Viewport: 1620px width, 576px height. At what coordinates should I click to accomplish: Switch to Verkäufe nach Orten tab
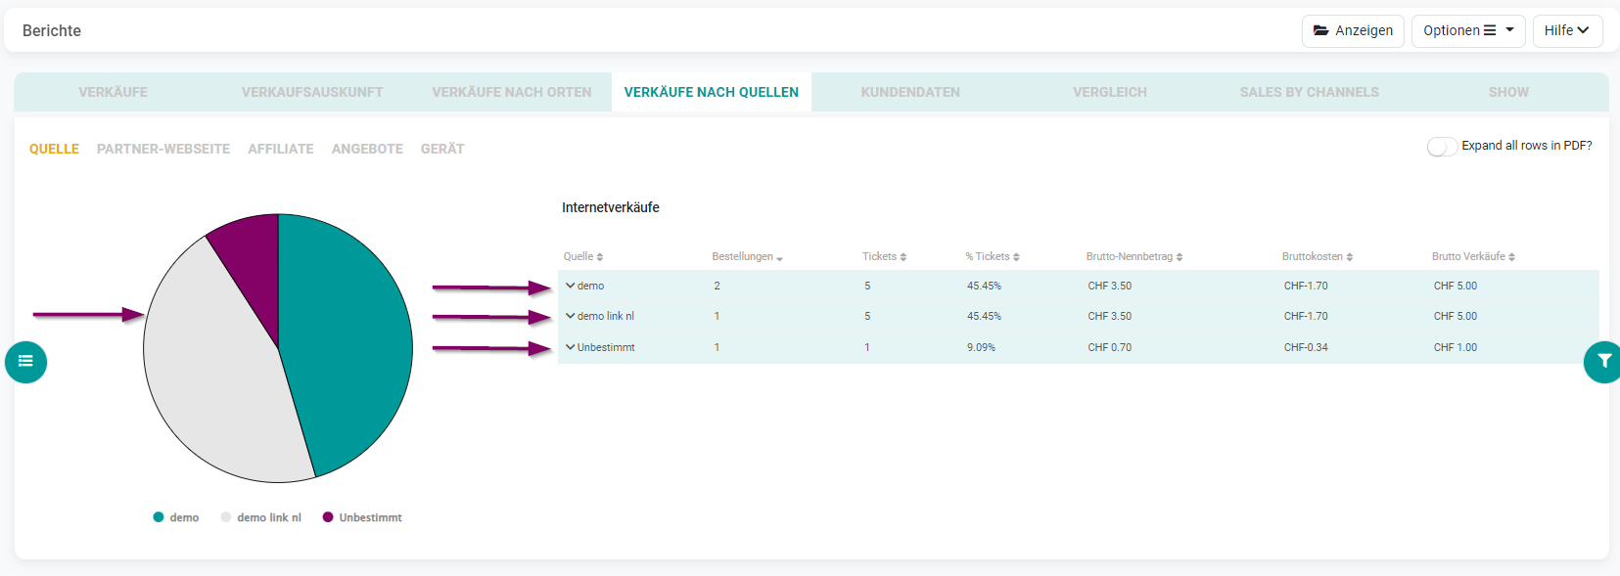coord(512,92)
